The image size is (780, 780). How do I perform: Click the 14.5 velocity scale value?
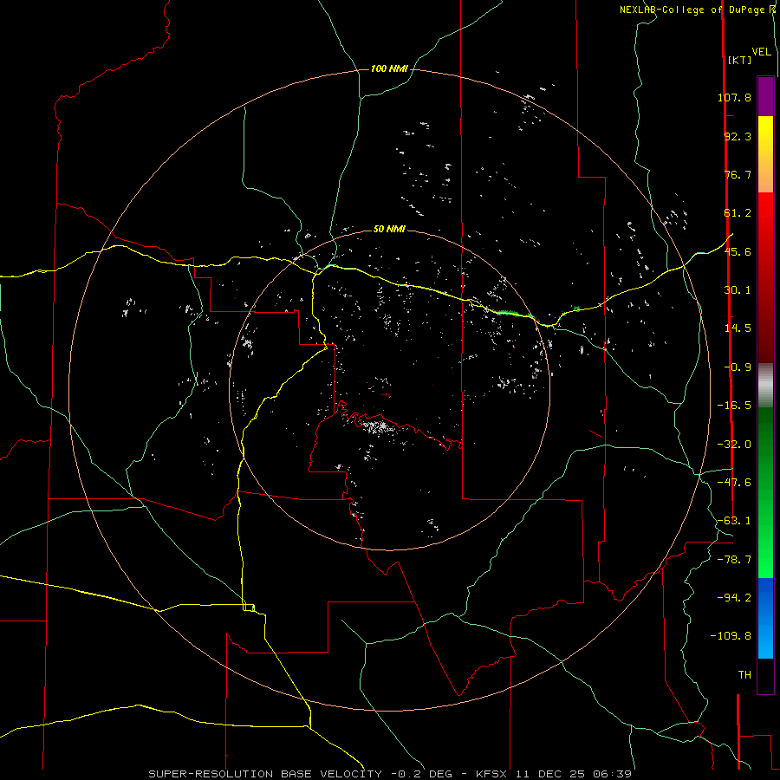click(738, 328)
